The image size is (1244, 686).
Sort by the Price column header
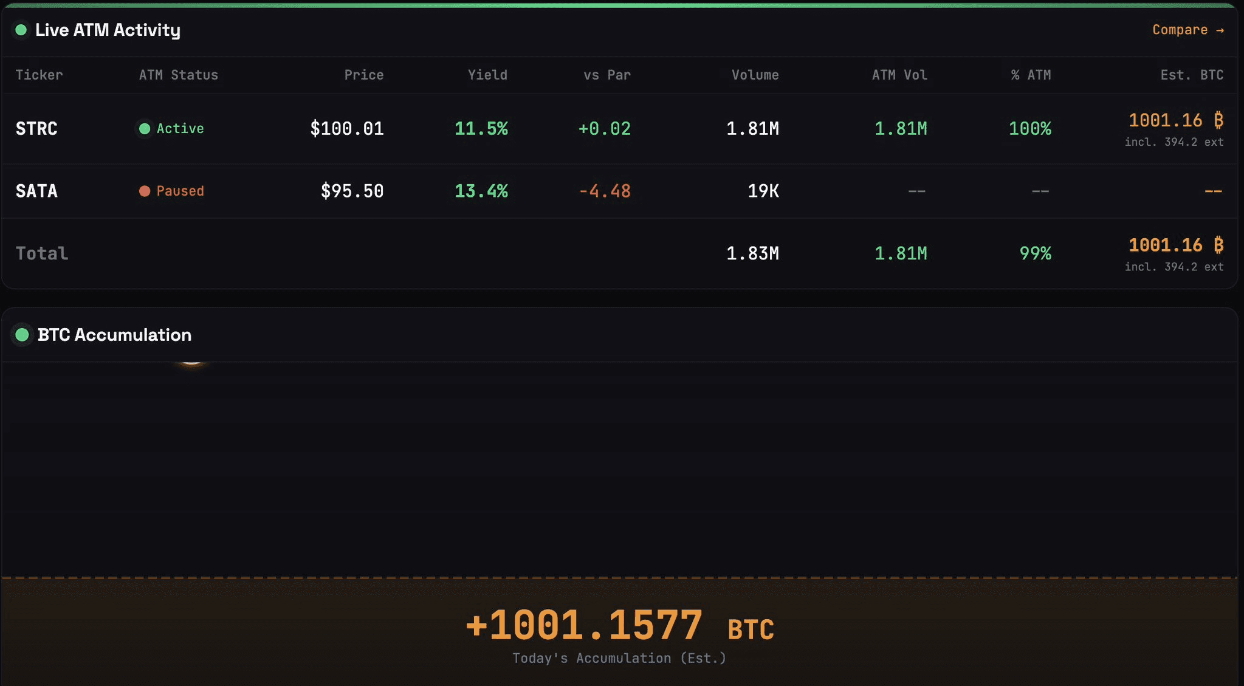coord(363,75)
